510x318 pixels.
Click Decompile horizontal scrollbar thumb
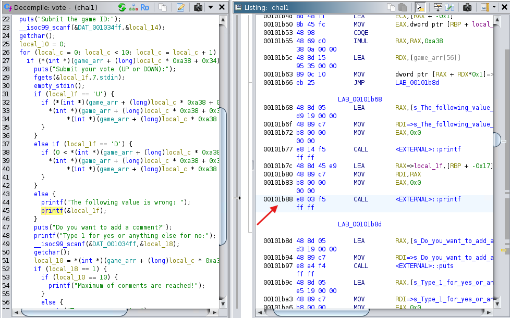(x=74, y=312)
